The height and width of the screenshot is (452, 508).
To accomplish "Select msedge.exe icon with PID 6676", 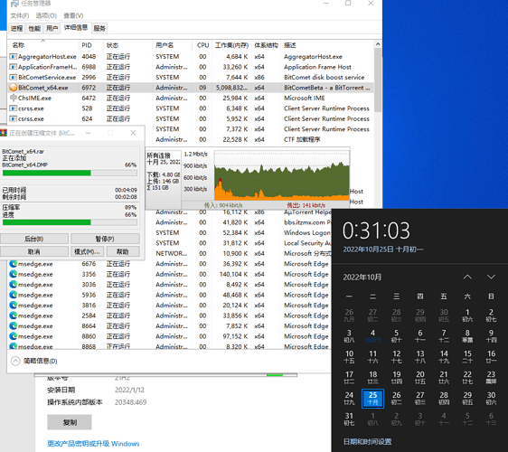I will (x=14, y=264).
